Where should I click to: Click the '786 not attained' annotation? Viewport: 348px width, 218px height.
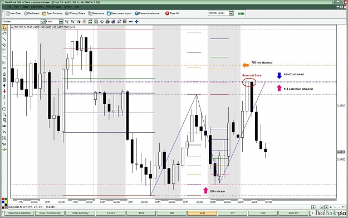coord(262,62)
